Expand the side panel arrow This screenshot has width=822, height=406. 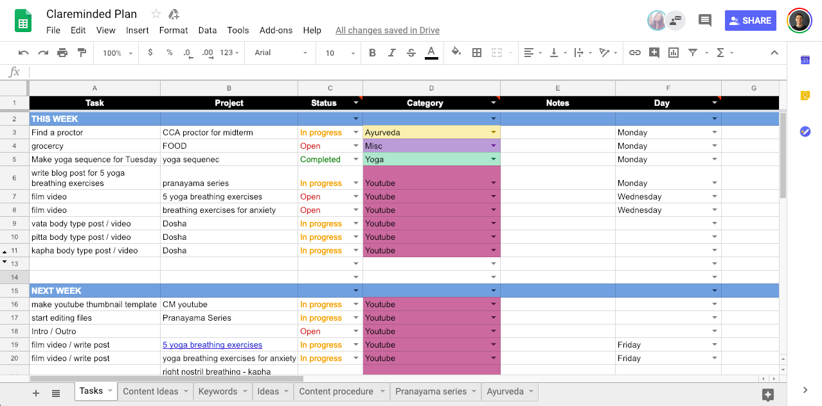[x=805, y=390]
